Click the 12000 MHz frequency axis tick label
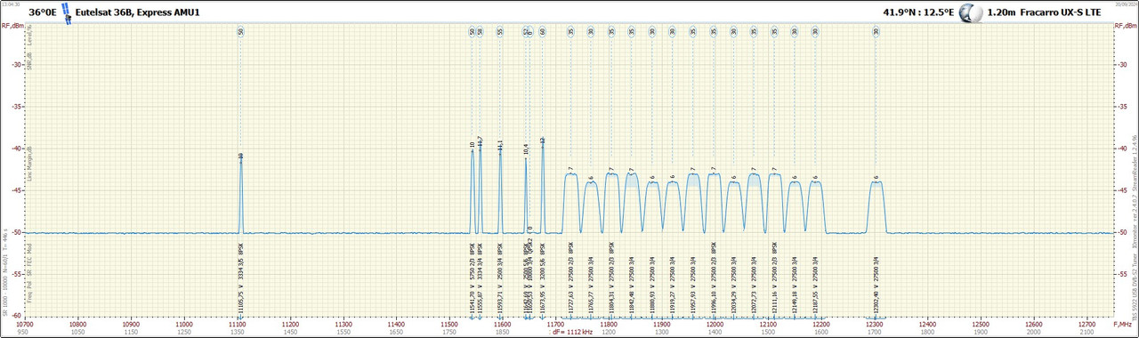This screenshot has width=1139, height=338. point(715,325)
